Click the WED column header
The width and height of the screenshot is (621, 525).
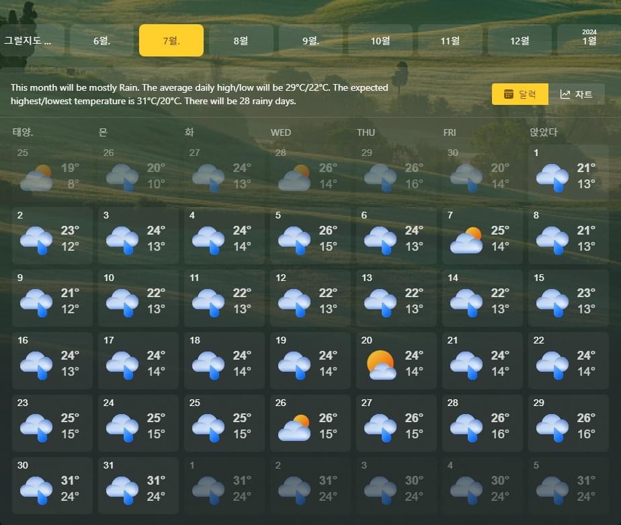281,132
